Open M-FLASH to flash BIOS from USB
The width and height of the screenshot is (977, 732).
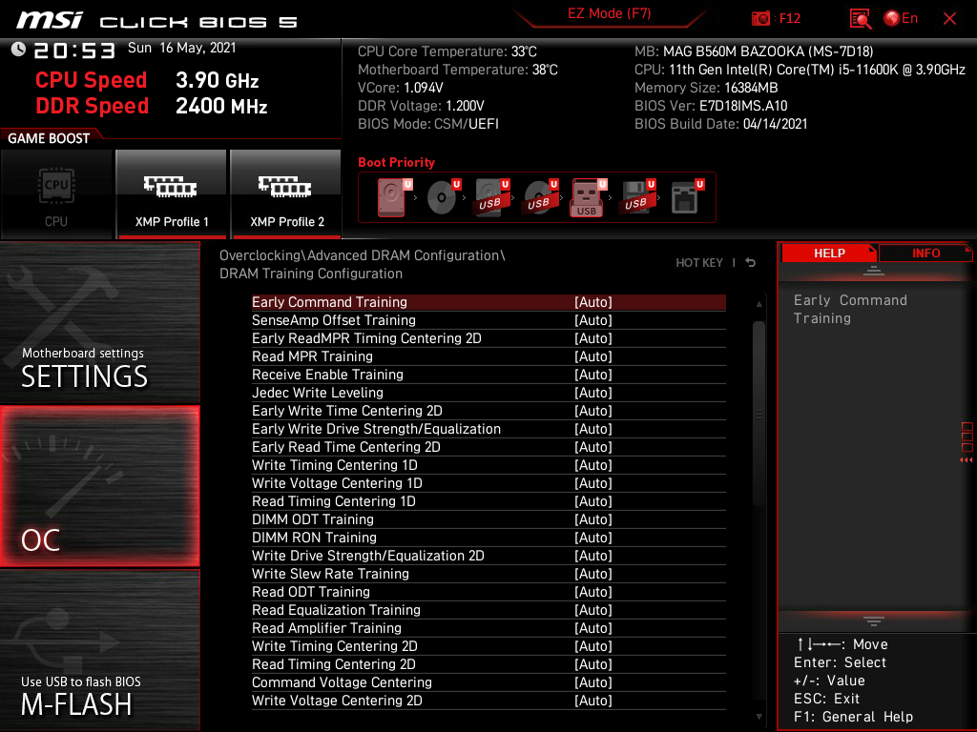99,650
